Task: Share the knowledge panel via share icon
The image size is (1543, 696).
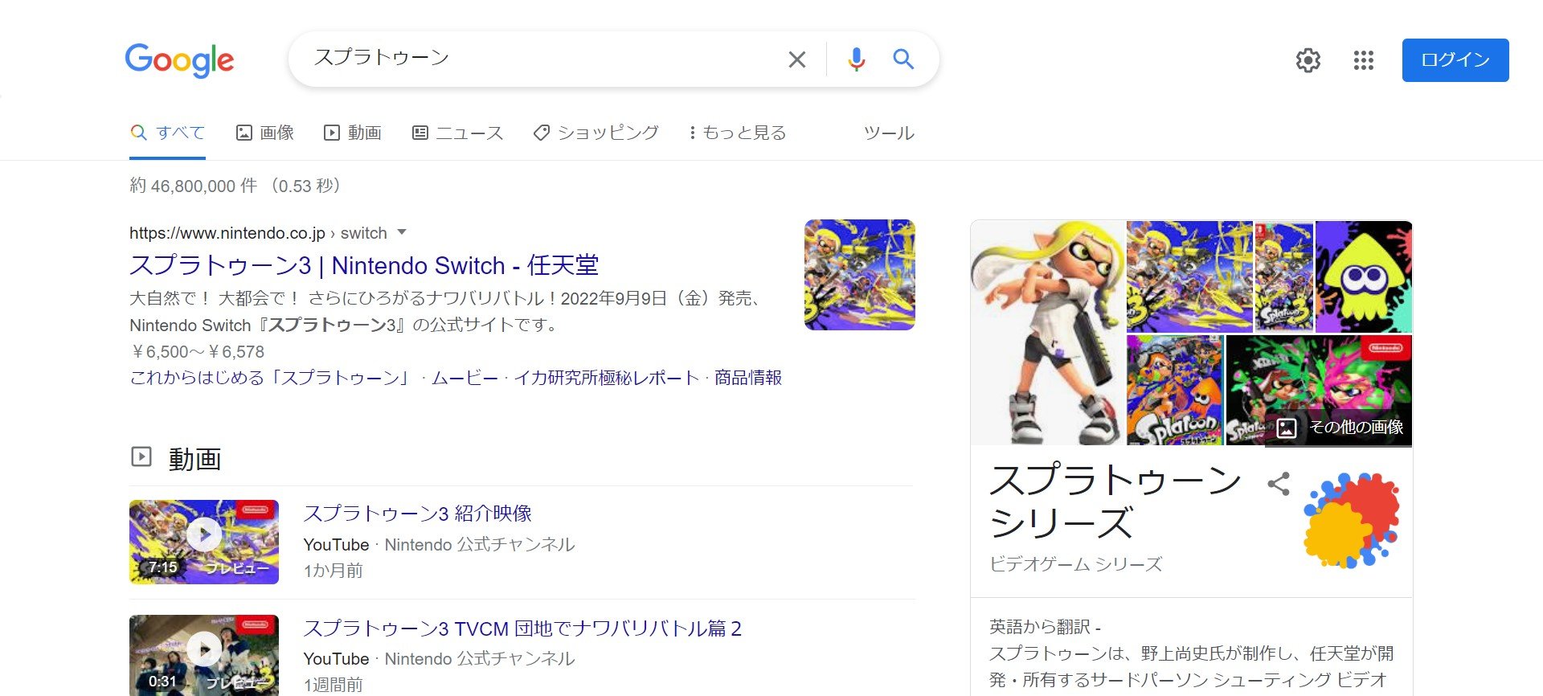Action: [1279, 483]
